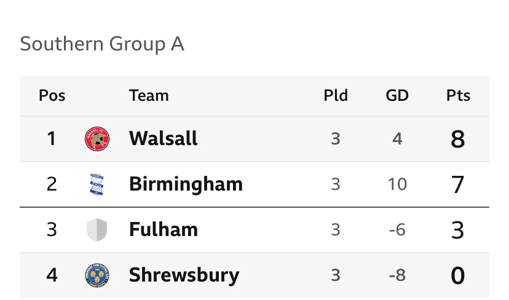The image size is (509, 300).
Task: Select Shrewsbury's position number 4
Action: pos(52,275)
